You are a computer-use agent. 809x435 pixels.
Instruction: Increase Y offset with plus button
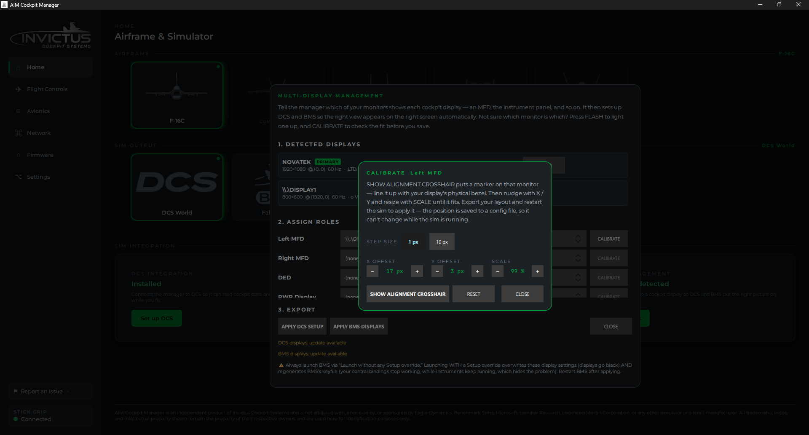tap(477, 271)
